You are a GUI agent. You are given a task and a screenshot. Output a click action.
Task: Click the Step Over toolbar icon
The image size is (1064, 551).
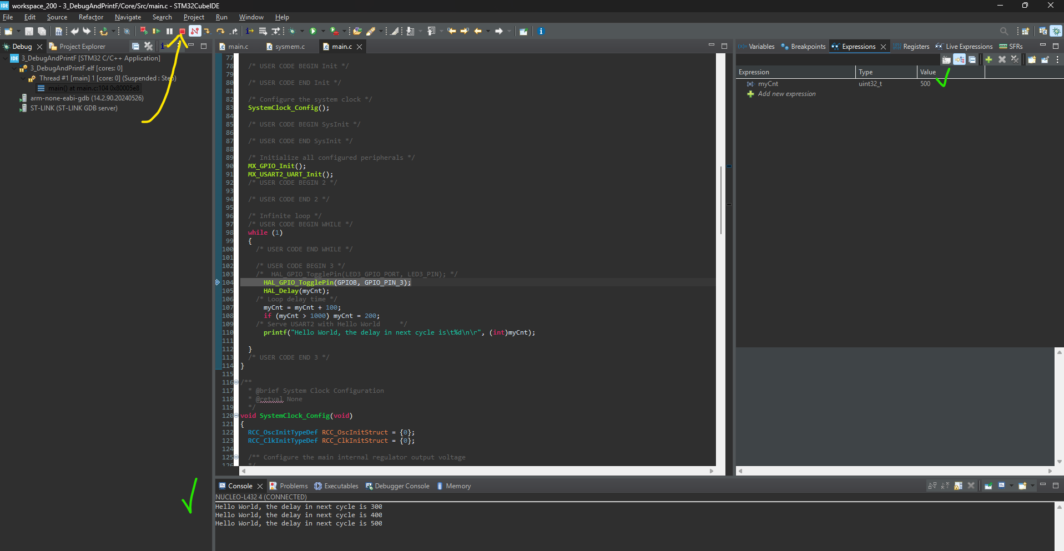point(220,32)
